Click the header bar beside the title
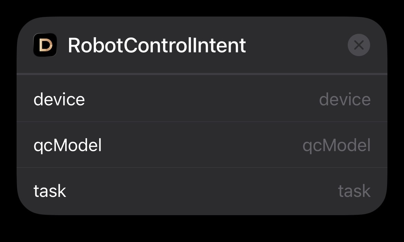 click(297, 45)
